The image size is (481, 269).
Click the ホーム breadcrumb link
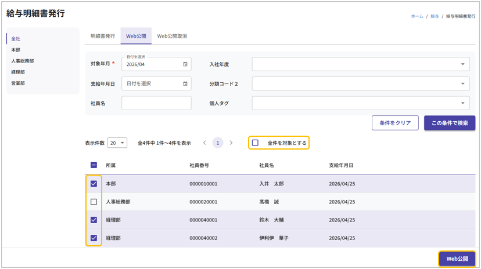click(417, 16)
